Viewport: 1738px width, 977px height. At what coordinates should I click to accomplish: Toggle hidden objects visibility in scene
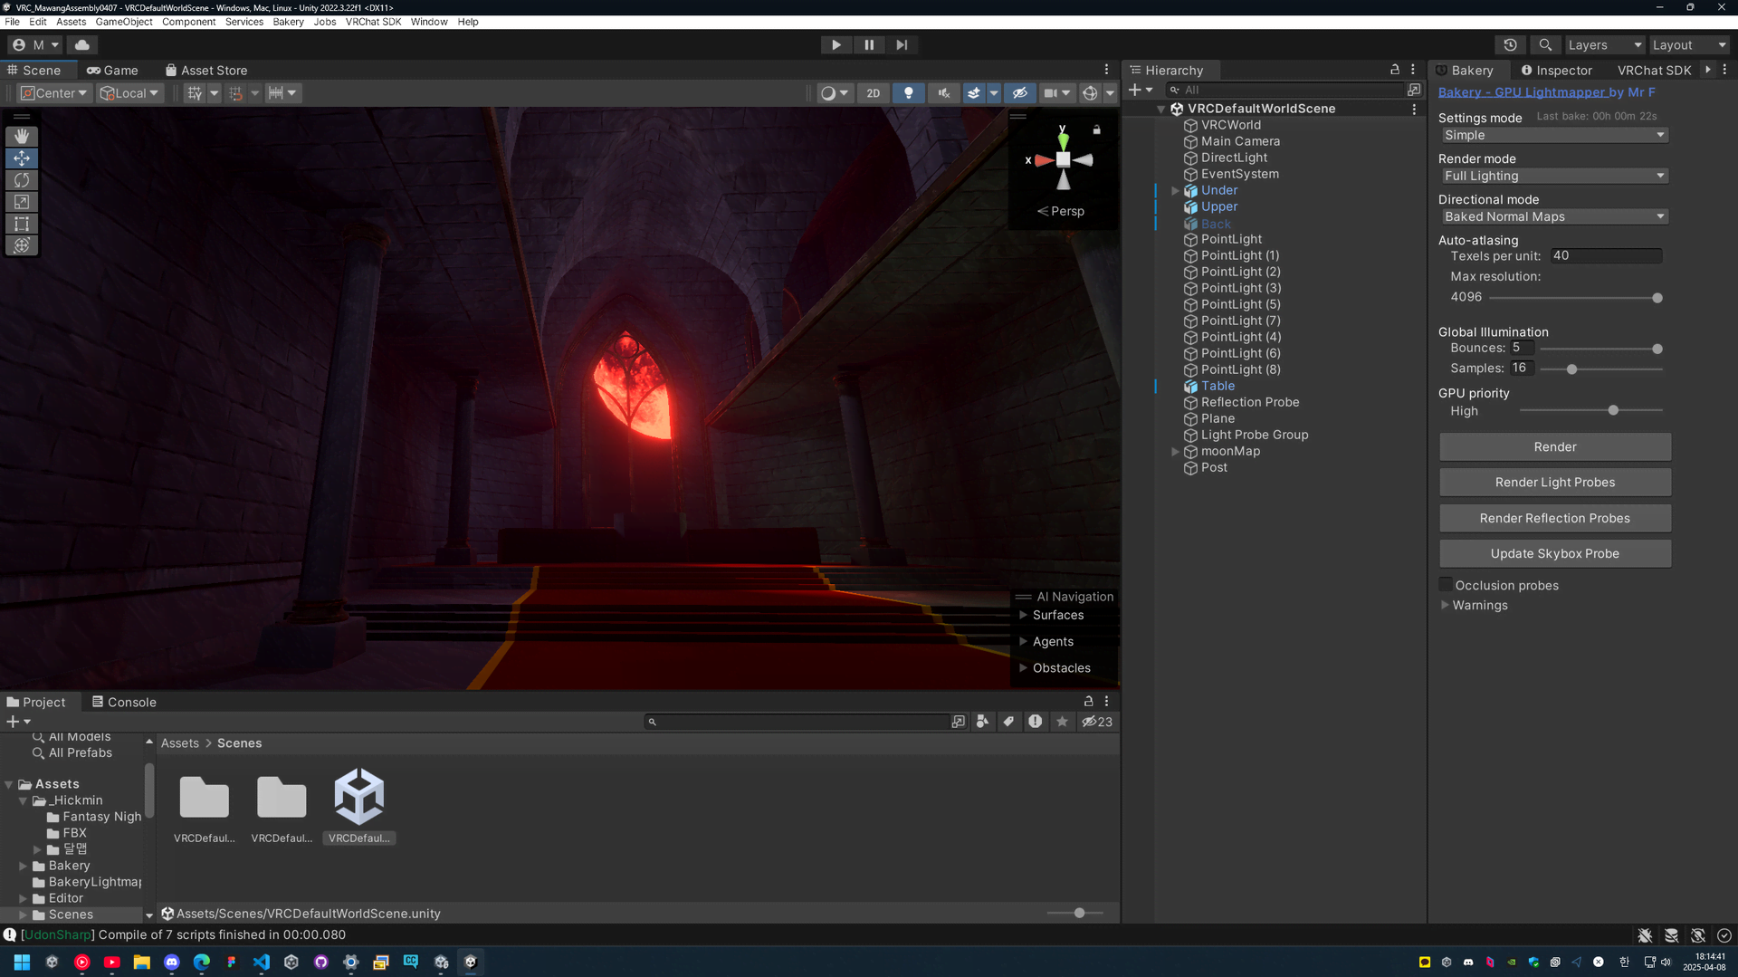(x=1020, y=93)
